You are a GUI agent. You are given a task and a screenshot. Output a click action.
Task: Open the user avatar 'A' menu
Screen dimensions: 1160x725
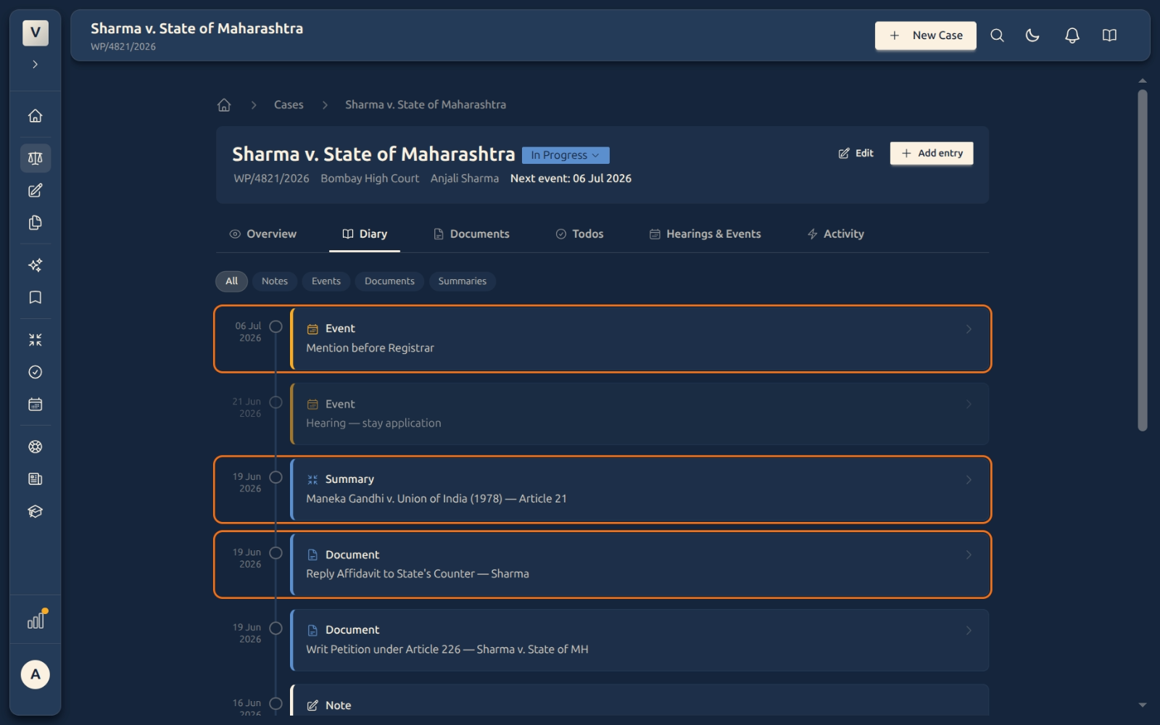(35, 674)
